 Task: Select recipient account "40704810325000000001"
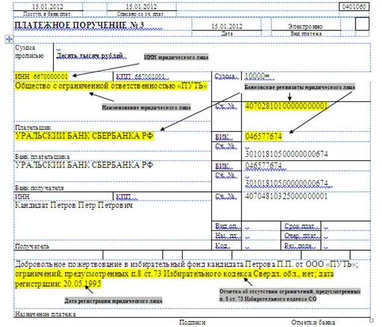point(286,196)
